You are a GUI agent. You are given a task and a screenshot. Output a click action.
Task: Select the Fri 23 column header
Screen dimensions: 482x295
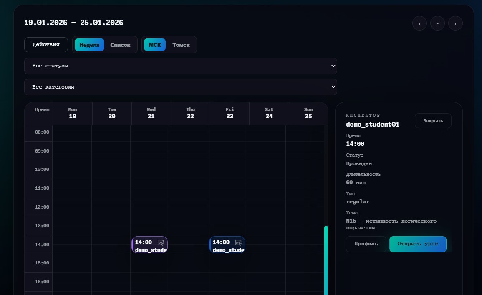230,113
